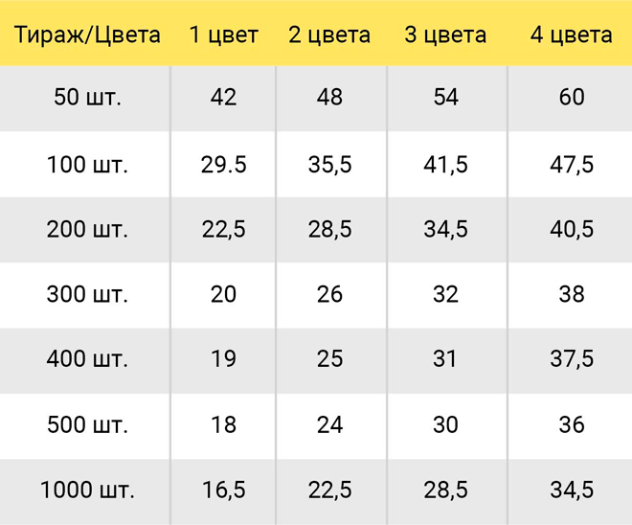This screenshot has width=632, height=525.
Task: Select price cell 42 for 50 шт.
Action: click(x=224, y=97)
